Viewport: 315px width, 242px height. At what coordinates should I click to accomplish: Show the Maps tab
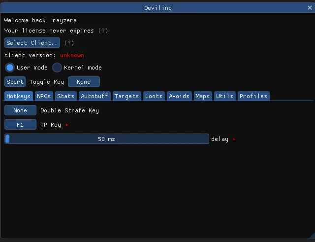pos(202,96)
